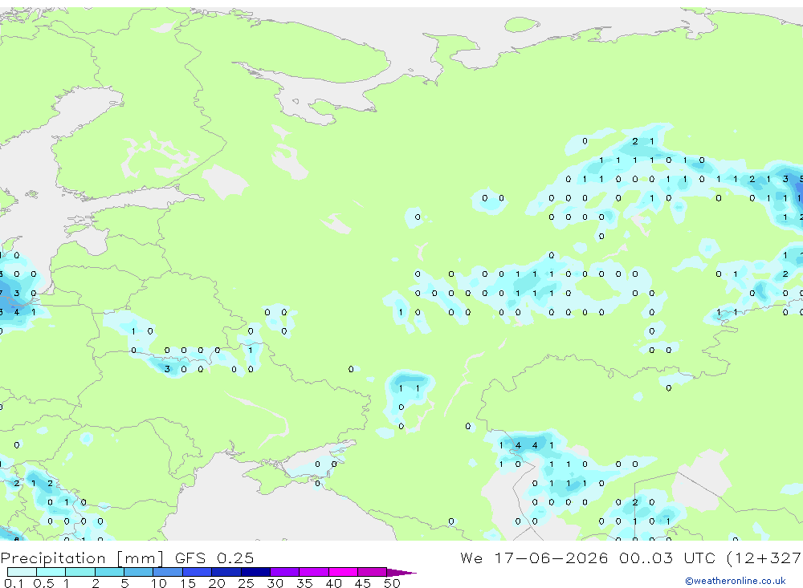Screen dimensions: 803x588
Task: Click the "GFS 0.25" model label
Action: tap(214, 558)
